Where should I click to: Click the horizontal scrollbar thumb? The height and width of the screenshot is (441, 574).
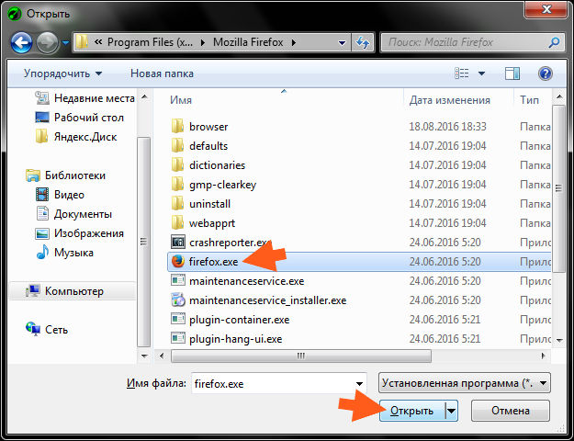[301, 356]
